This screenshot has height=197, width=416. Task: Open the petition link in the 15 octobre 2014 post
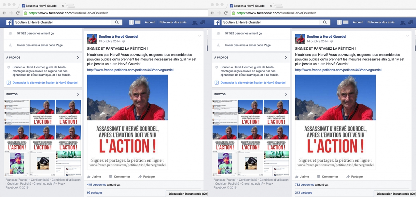click(130, 70)
